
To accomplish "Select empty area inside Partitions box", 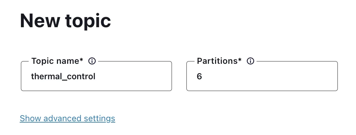I will 270,77.
